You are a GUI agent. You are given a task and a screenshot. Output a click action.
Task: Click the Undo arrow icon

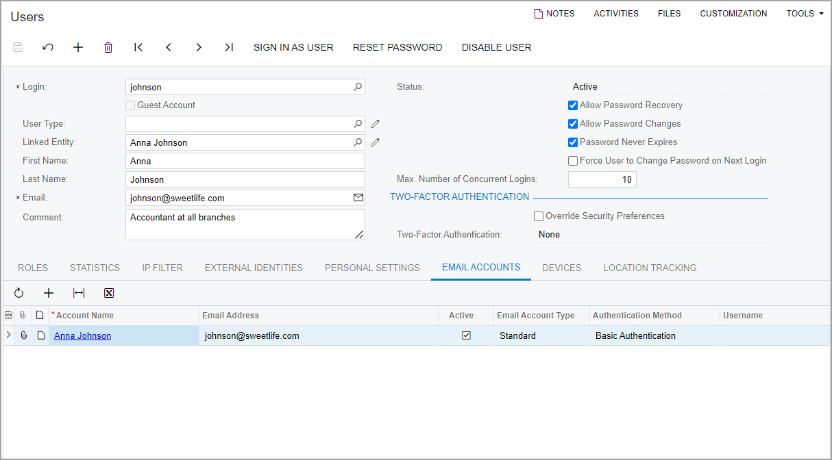coord(48,47)
